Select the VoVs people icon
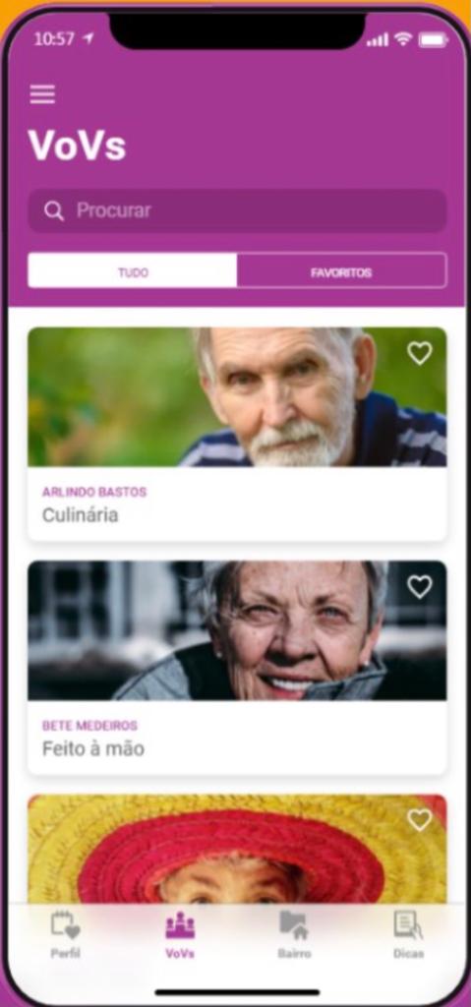 pos(180,925)
